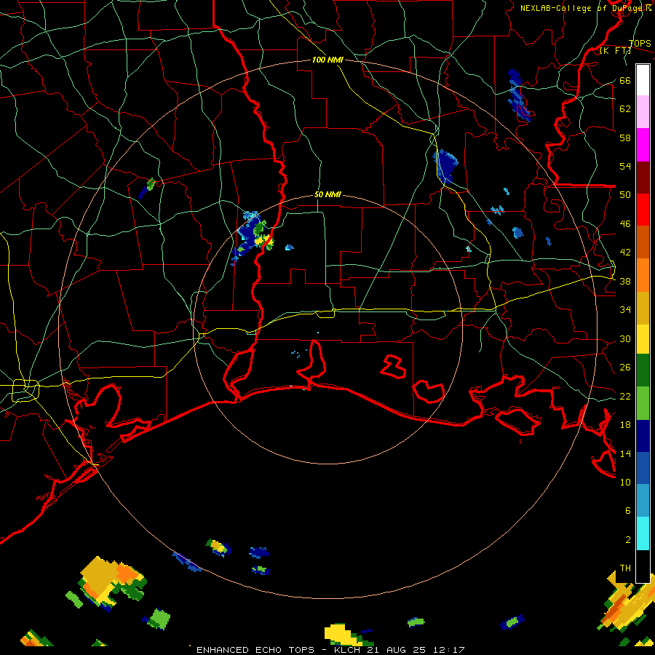Click the black TH legend band
This screenshot has width=655, height=655.
(643, 566)
